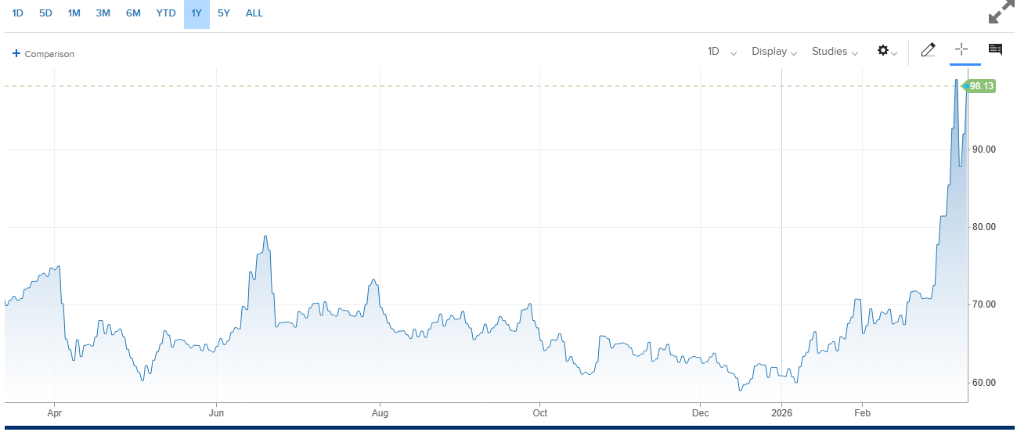This screenshot has height=432, width=1017.
Task: Open the 1D interval dropdown
Action: pyautogui.click(x=722, y=52)
